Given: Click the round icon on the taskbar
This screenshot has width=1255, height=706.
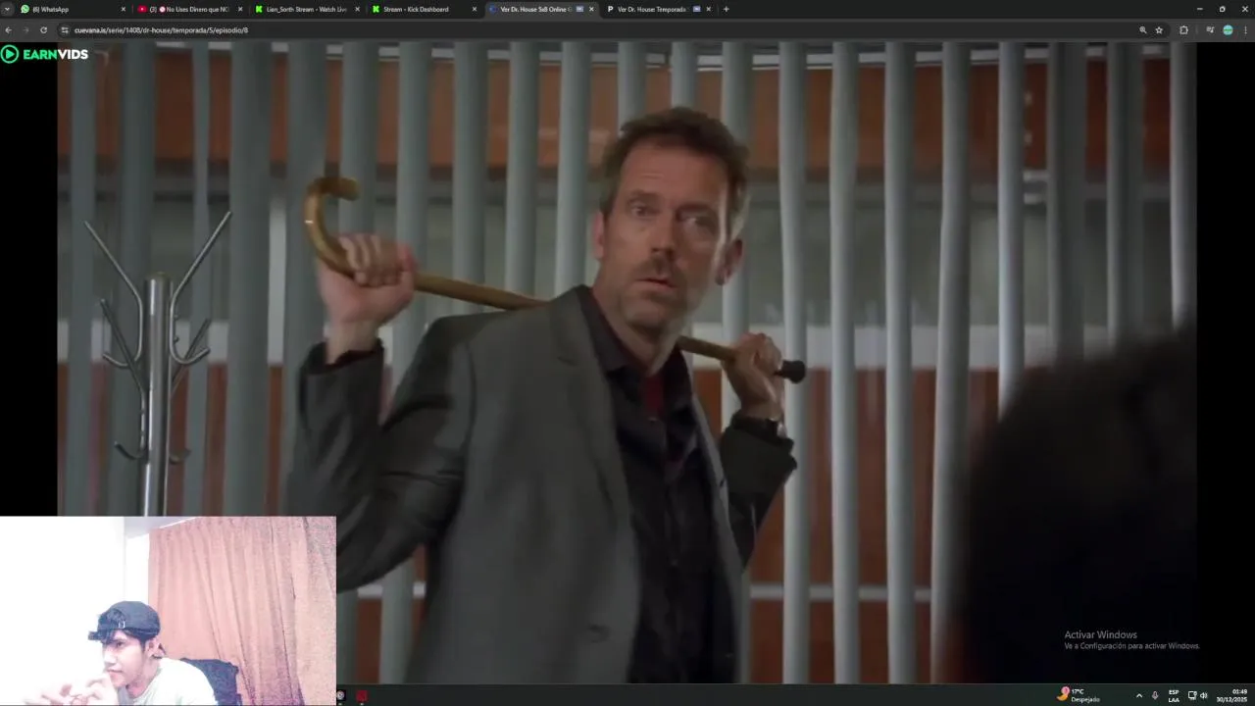Looking at the screenshot, I should [341, 695].
